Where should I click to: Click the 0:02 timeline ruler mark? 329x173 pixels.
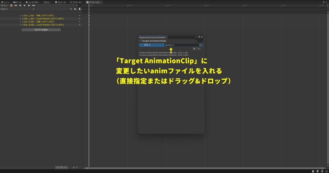168,5
